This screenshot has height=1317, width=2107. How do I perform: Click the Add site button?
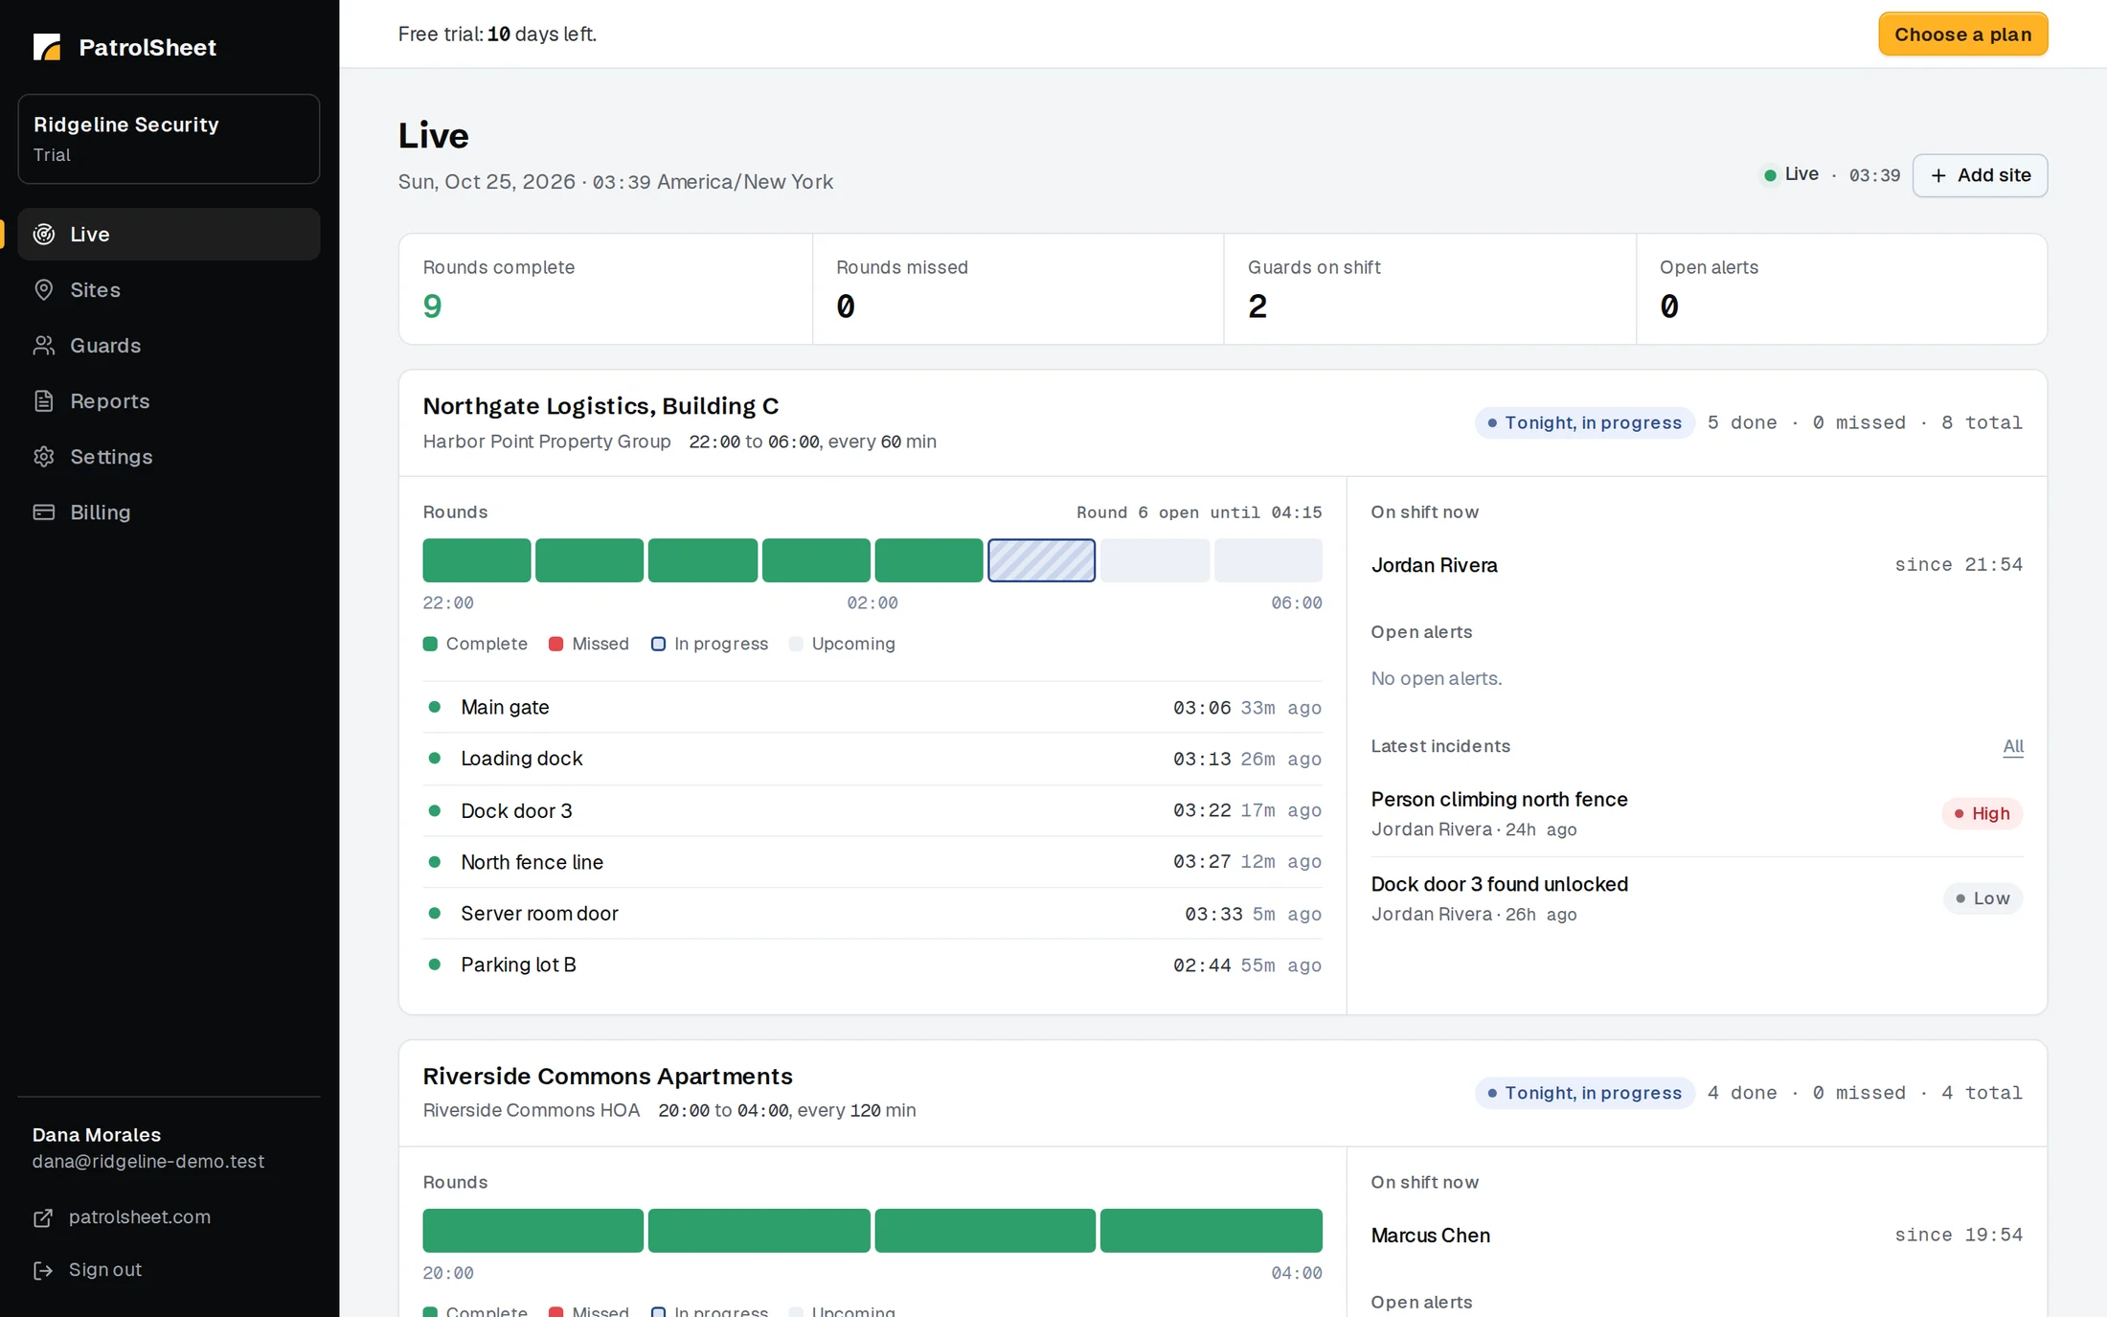pyautogui.click(x=1980, y=175)
